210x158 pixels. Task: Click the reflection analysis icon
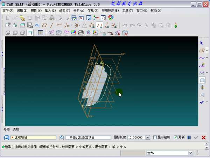click(x=81, y=33)
